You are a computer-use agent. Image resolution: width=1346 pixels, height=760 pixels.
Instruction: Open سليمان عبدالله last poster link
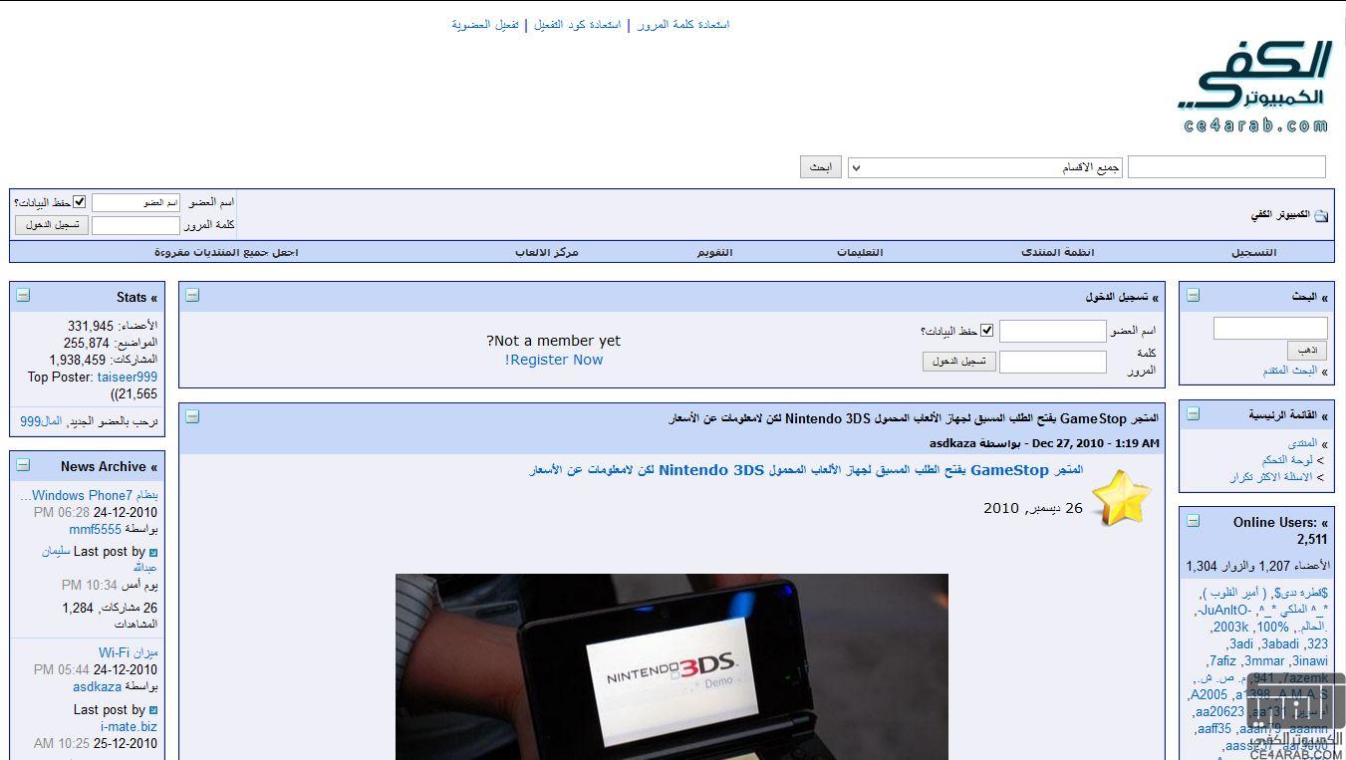coord(100,559)
